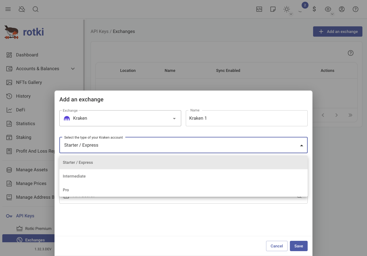367x256 pixels.
Task: Save the new exchange
Action: click(299, 246)
